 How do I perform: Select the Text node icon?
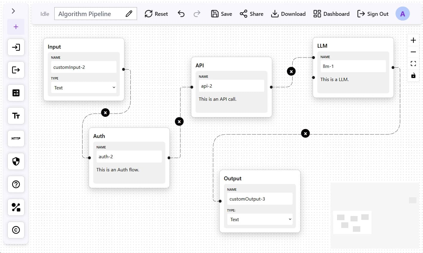(x=16, y=116)
